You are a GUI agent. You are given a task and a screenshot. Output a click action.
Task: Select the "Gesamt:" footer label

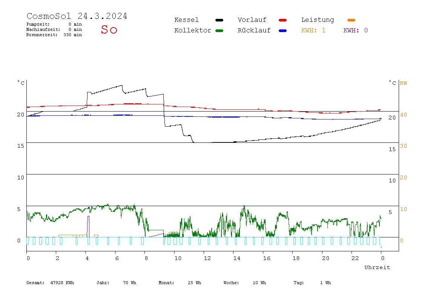(35, 283)
